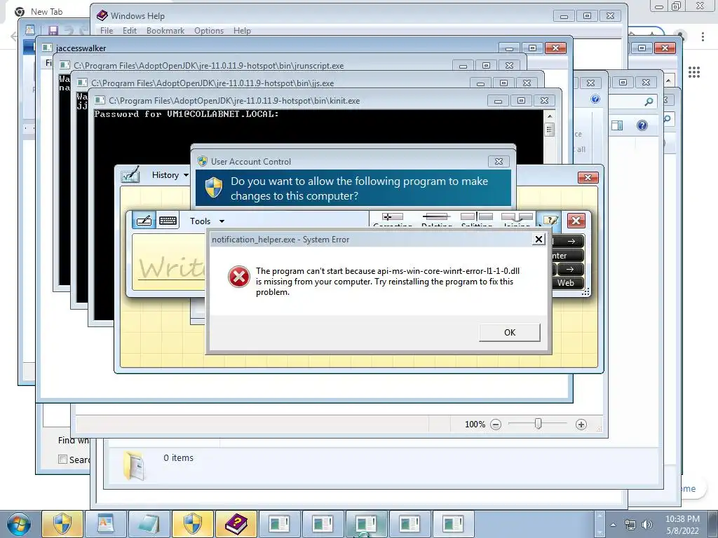Image resolution: width=718 pixels, height=538 pixels.
Task: Open the Tools dropdown in the Input Panel
Action: pos(207,221)
